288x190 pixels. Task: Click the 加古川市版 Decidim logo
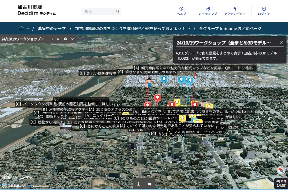(36, 10)
